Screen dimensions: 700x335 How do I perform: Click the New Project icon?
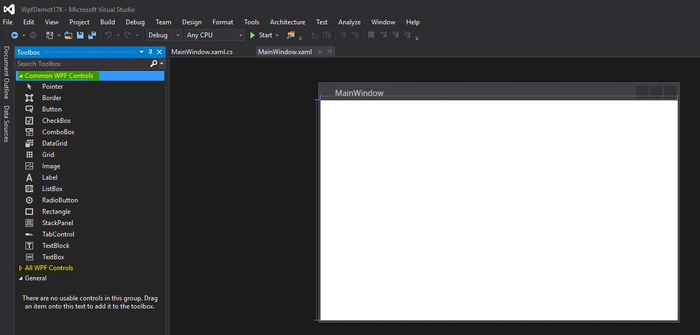(x=50, y=35)
